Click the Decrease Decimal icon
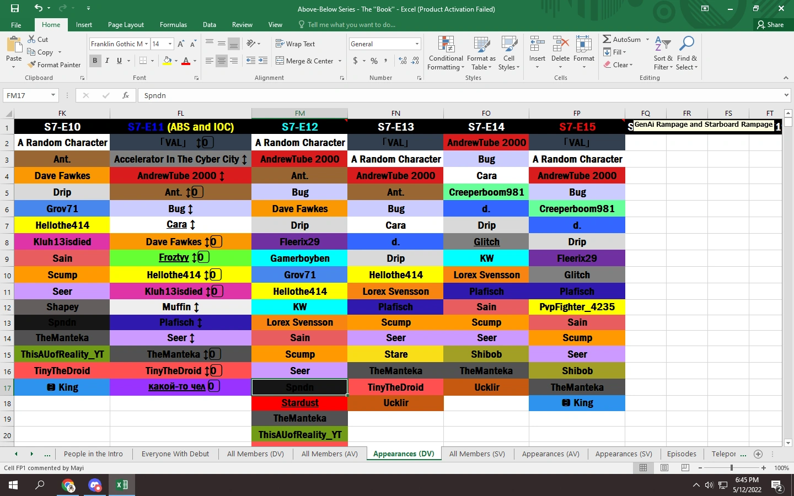794x496 pixels. pyautogui.click(x=415, y=61)
